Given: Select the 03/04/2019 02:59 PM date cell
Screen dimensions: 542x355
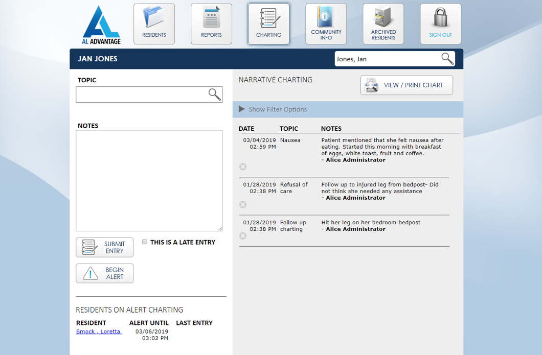Looking at the screenshot, I should 259,144.
